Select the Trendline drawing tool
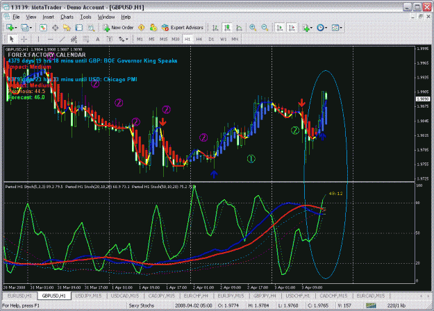This screenshot has width=434, height=311. click(x=62, y=40)
